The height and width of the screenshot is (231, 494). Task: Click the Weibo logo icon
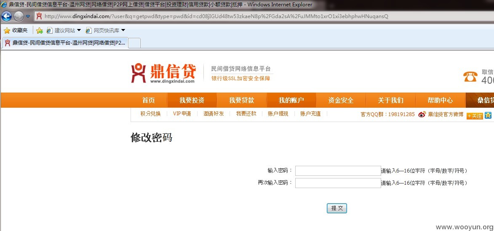[422, 114]
